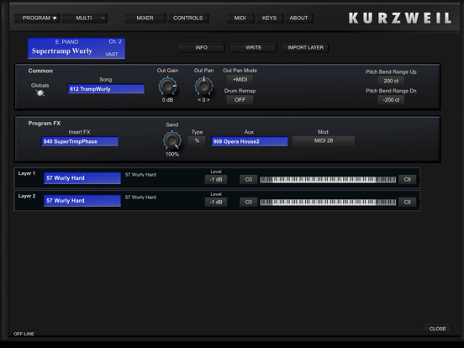Adjust the Out Pan knob
This screenshot has height=348, width=464.
pos(203,86)
